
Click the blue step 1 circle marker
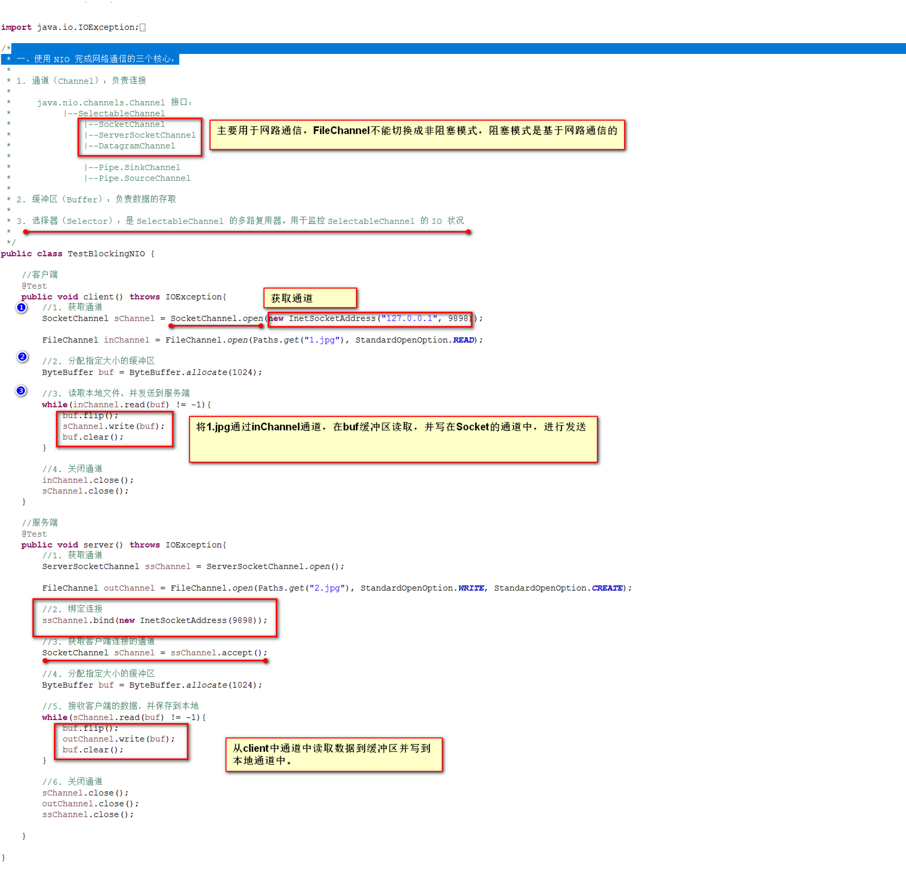pos(21,307)
